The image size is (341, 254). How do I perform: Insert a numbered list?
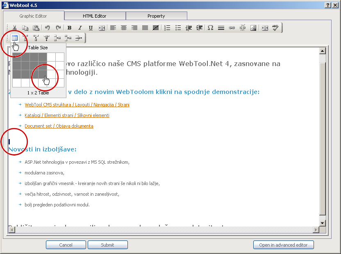tap(167, 28)
